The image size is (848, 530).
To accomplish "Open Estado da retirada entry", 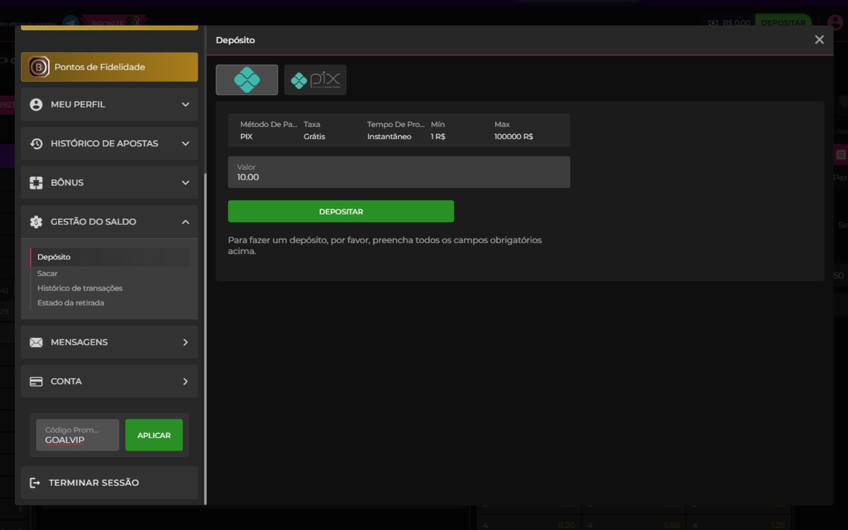I will pyautogui.click(x=71, y=303).
